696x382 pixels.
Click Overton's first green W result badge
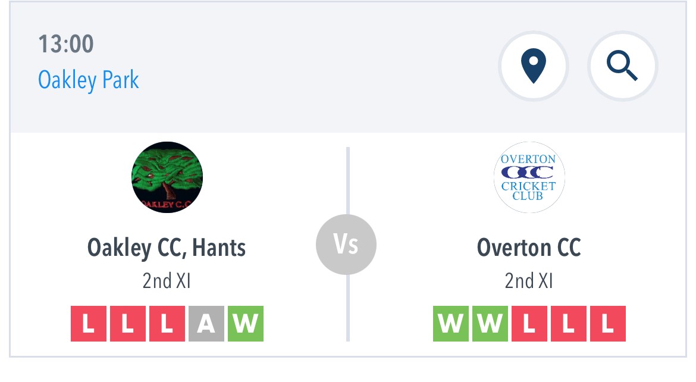(450, 323)
